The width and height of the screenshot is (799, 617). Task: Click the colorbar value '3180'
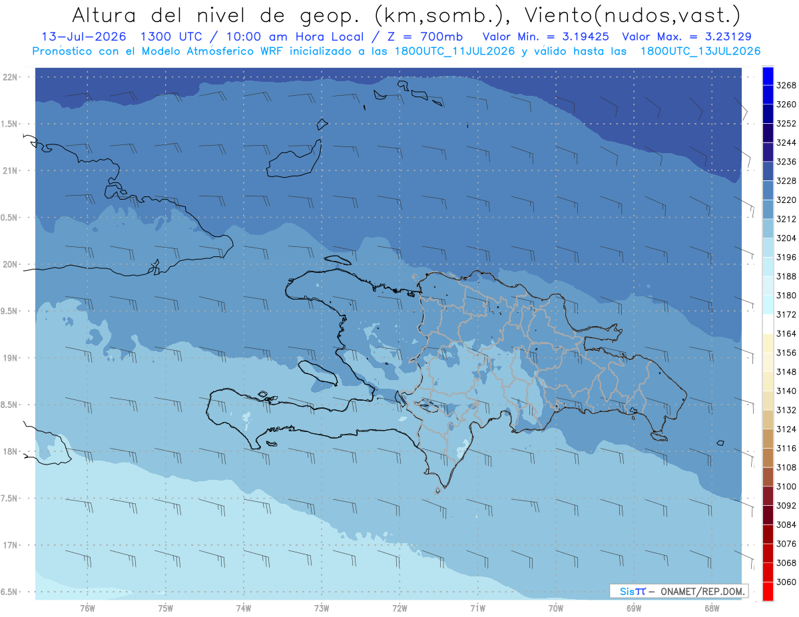(x=786, y=296)
